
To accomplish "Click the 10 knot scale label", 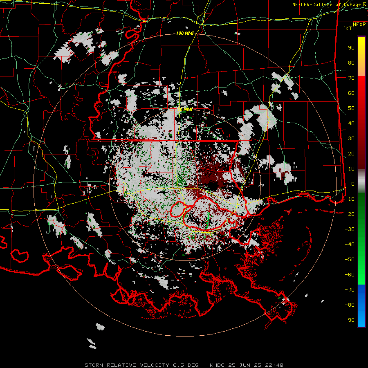I will click(351, 169).
